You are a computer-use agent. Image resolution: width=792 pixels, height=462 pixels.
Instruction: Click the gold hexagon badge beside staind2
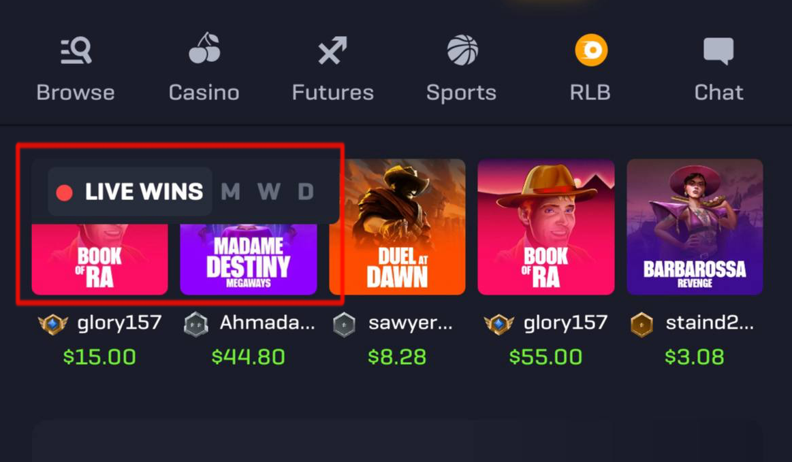(x=641, y=324)
